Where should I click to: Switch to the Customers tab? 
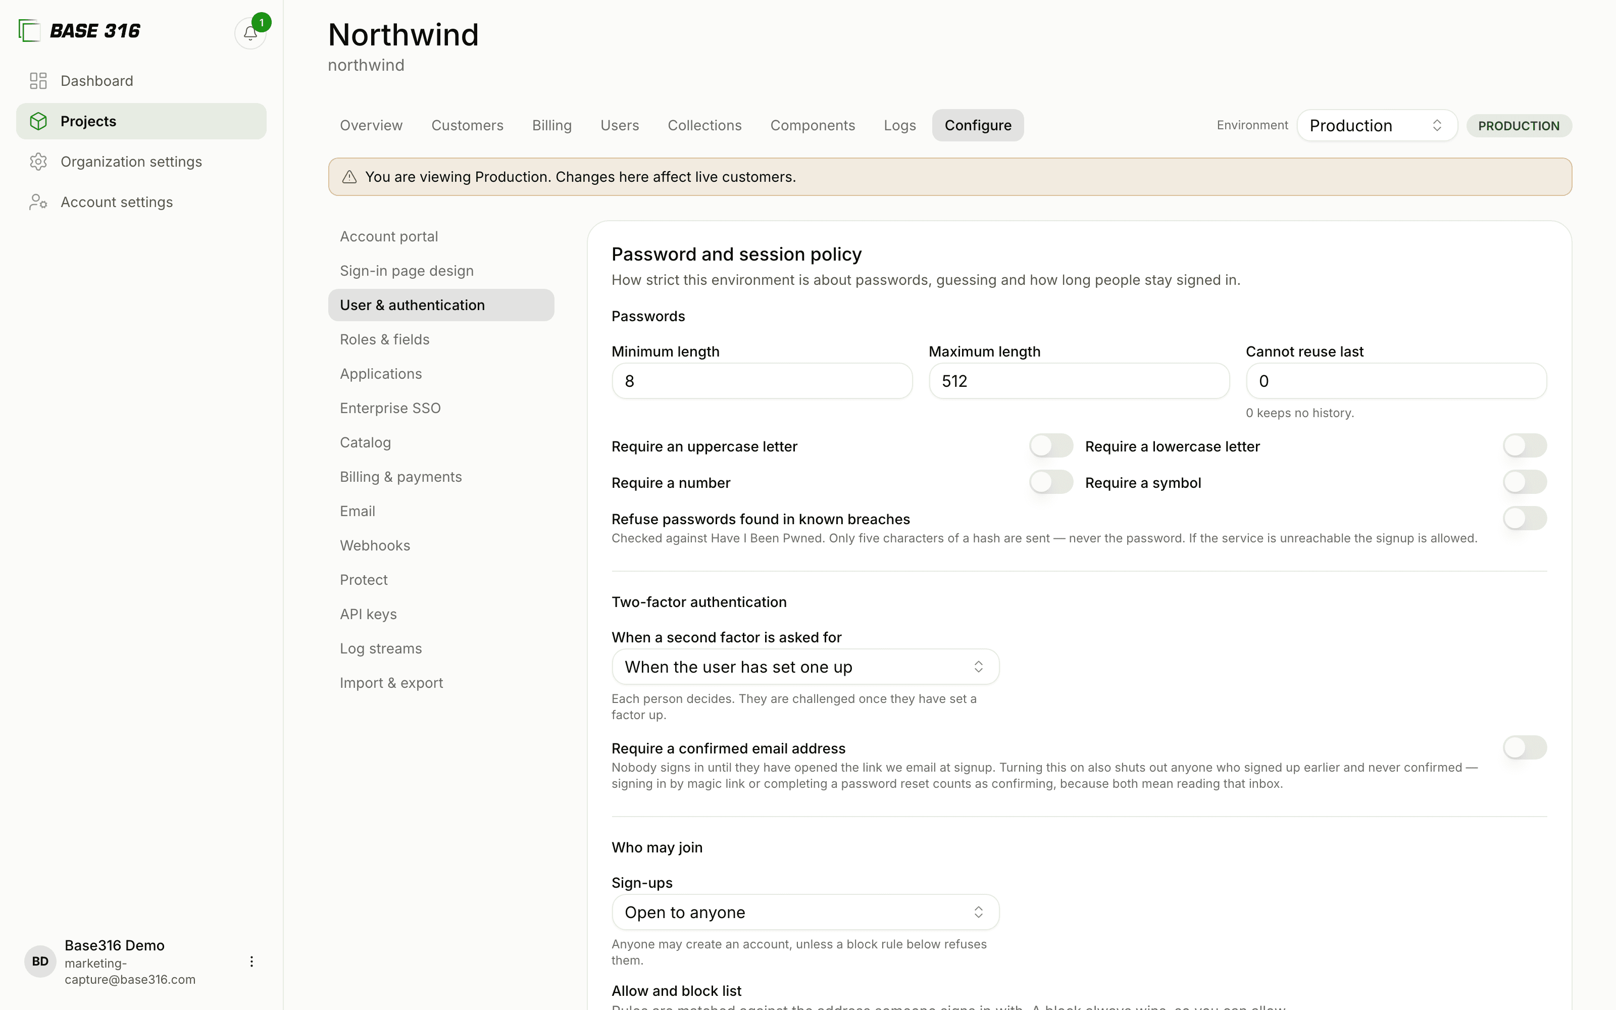pos(468,126)
